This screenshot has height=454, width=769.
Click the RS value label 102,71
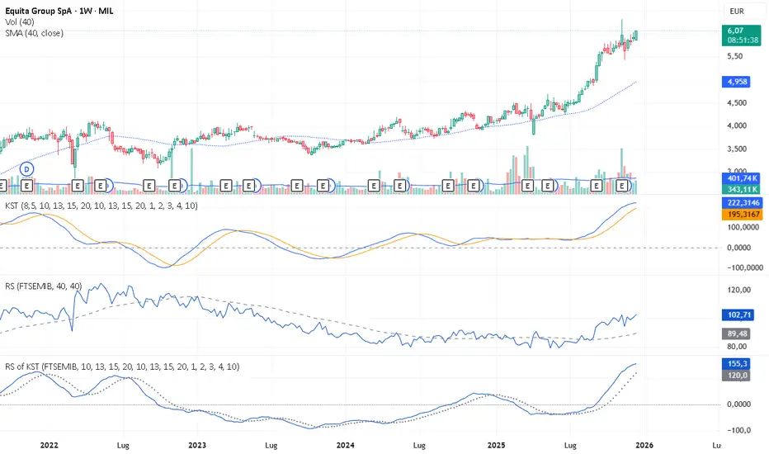click(x=738, y=315)
